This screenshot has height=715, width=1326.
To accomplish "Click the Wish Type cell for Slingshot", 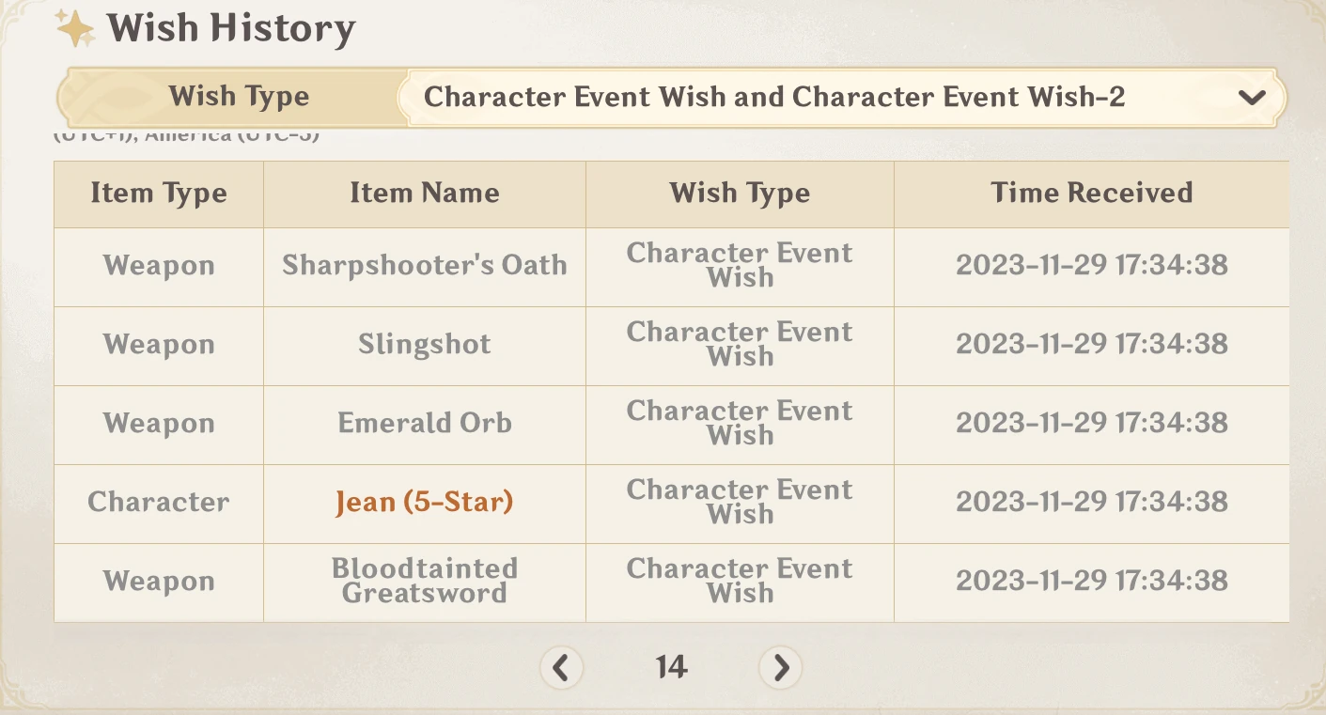I will click(x=740, y=345).
